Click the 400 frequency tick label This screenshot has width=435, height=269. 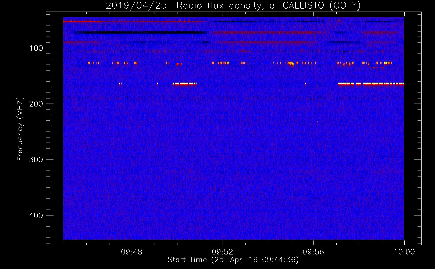[x=36, y=216]
